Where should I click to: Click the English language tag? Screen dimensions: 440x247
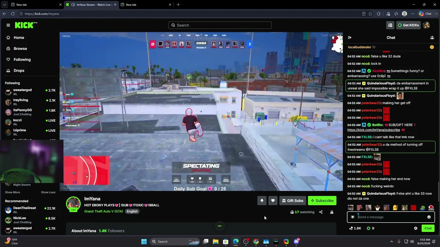(x=132, y=211)
